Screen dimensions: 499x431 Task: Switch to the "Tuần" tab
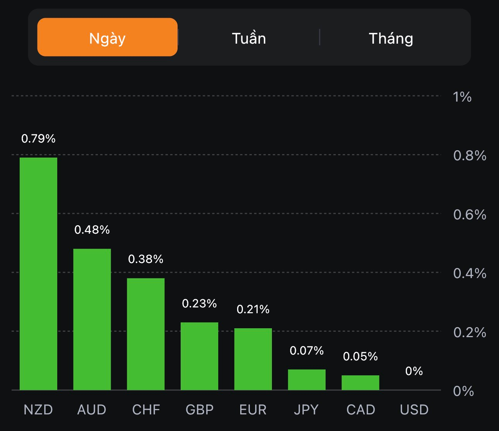[249, 38]
